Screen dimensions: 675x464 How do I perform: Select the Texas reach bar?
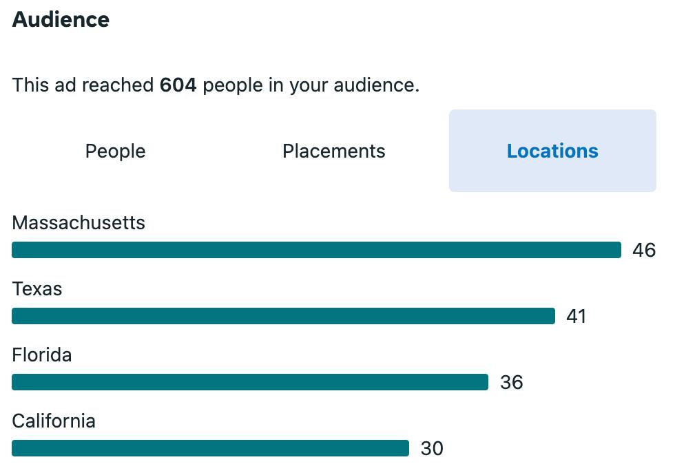(283, 316)
